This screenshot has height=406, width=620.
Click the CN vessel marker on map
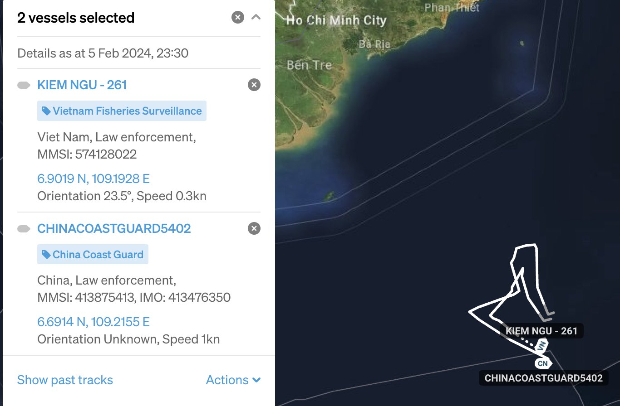[542, 363]
